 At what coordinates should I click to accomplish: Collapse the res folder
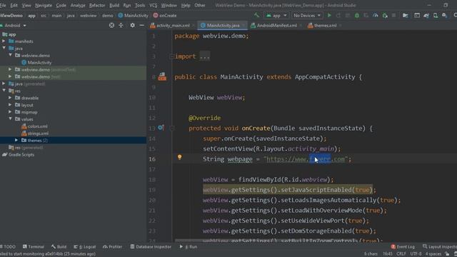(4, 91)
